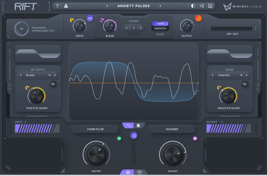The height and width of the screenshot is (176, 267).
Task: Switch to the bottom waveform bars tab
Action: pyautogui.click(x=128, y=172)
